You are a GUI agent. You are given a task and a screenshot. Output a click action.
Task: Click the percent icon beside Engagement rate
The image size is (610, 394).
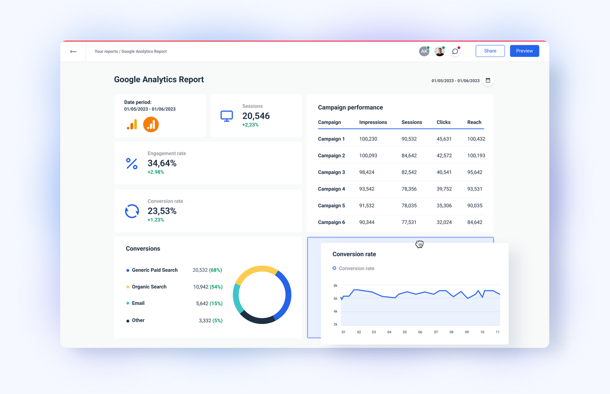click(132, 163)
